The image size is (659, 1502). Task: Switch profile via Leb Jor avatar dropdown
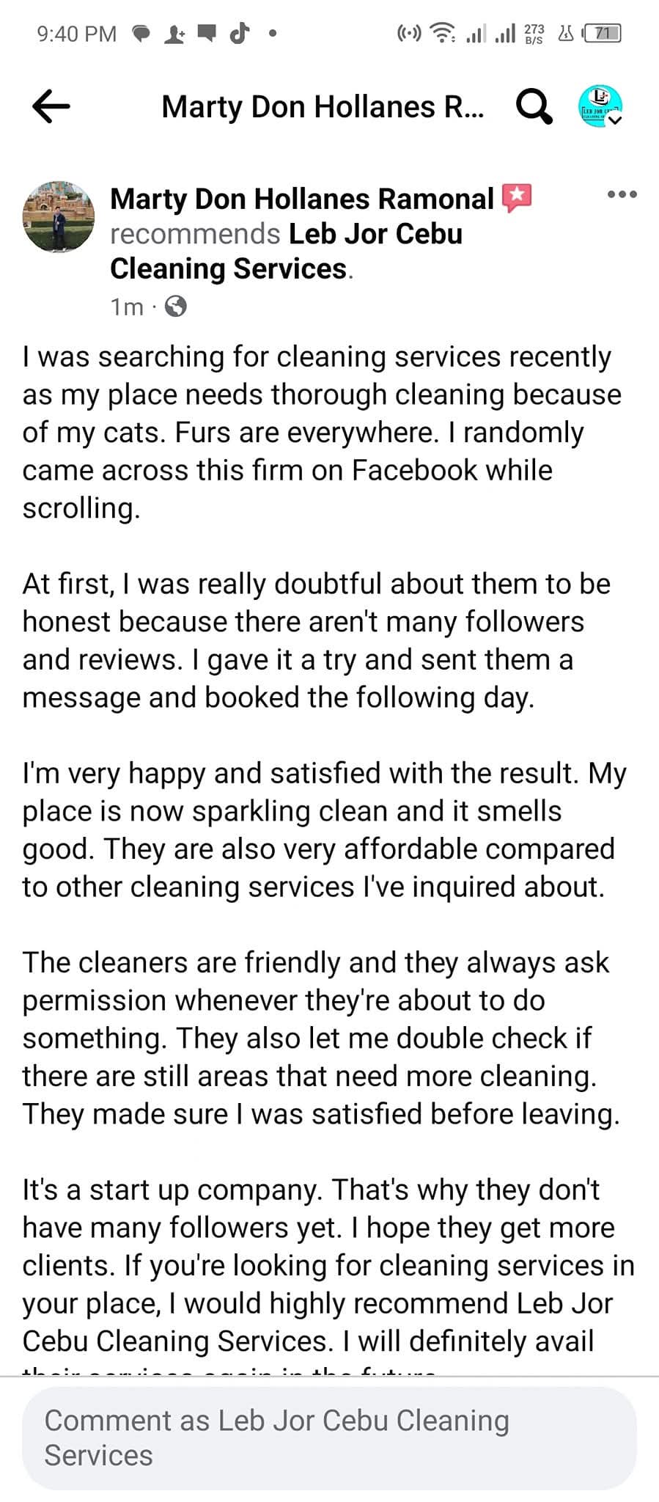click(x=600, y=106)
